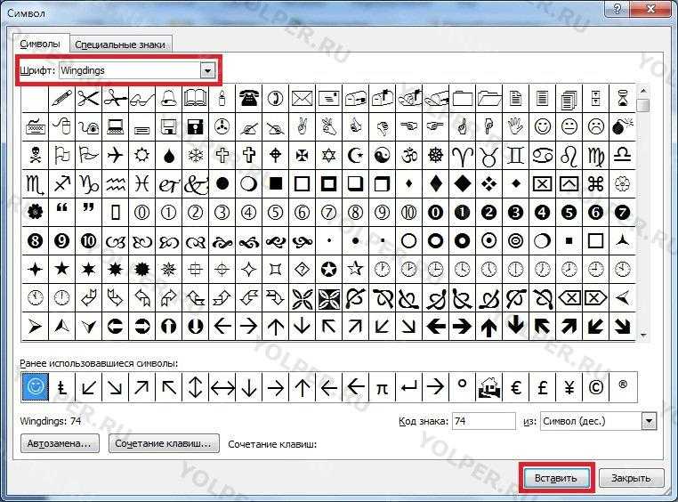Viewport: 678px width, 502px height.
Task: Click the scroll-down arrow of symbol grid
Action: pyautogui.click(x=643, y=335)
